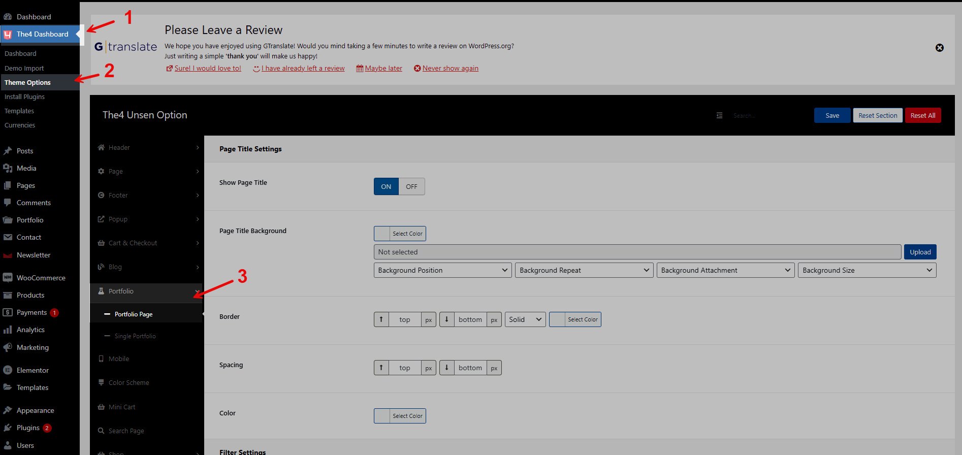Click the Elementor icon
Viewport: 962px width, 455px height.
pos(8,370)
